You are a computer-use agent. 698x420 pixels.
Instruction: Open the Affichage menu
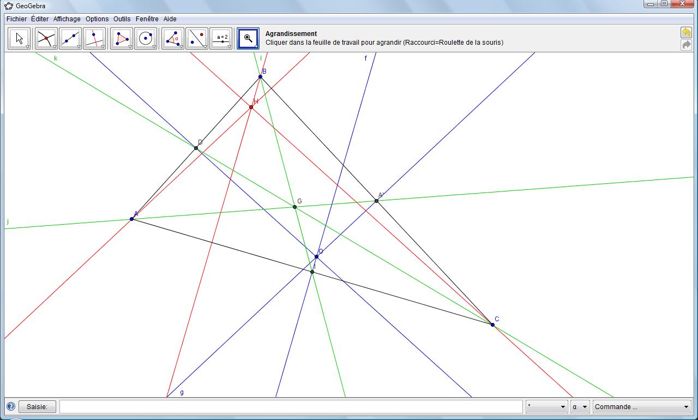tap(67, 19)
